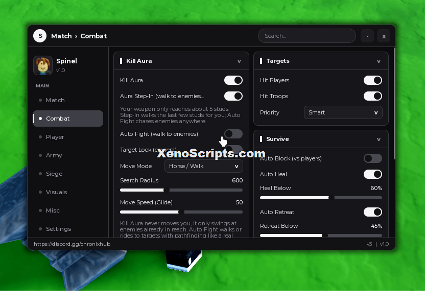Screen dimensions: 425x306
Task: Click the Search Radius value 600
Action: 238,180
